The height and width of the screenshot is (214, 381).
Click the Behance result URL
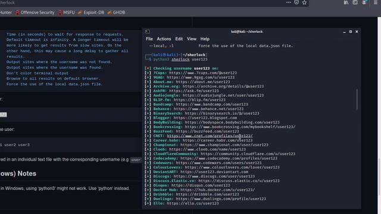coord(208,109)
